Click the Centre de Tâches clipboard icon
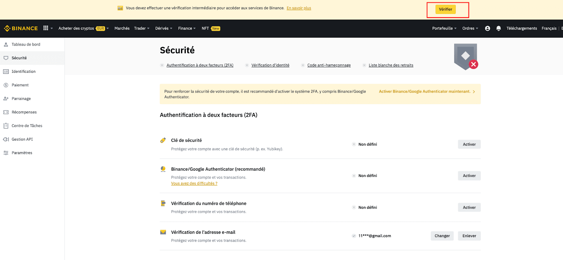Viewport: 563px width, 260px height. 6,126
